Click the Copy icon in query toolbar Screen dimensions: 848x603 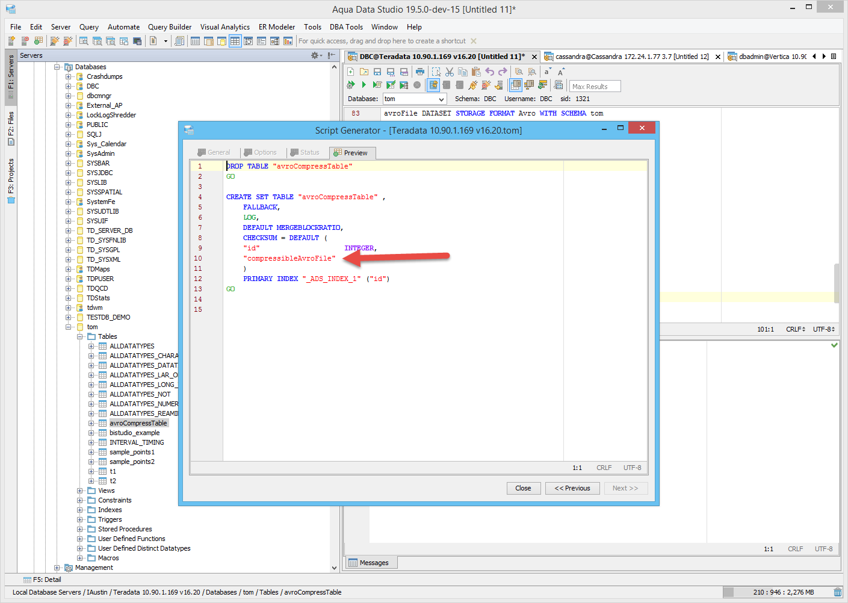[x=463, y=72]
